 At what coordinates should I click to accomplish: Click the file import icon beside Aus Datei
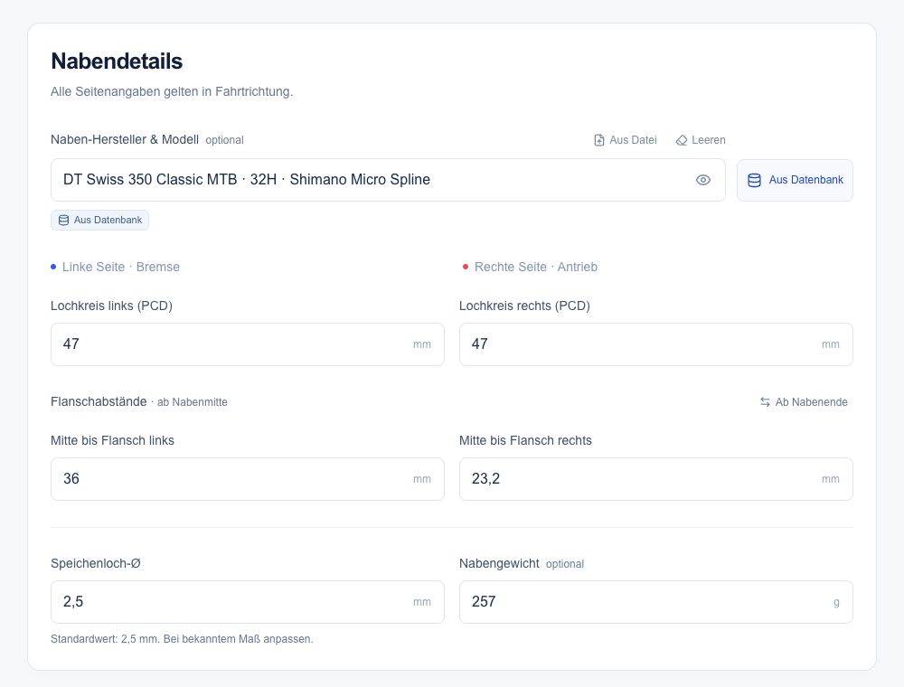pyautogui.click(x=599, y=140)
